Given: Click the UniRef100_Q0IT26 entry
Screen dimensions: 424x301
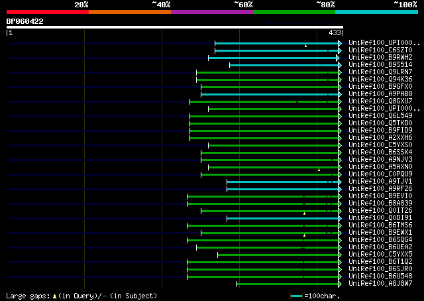Looking at the screenshot, I should tap(380, 211).
